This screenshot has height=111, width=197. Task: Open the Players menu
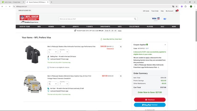(x=150, y=27)
